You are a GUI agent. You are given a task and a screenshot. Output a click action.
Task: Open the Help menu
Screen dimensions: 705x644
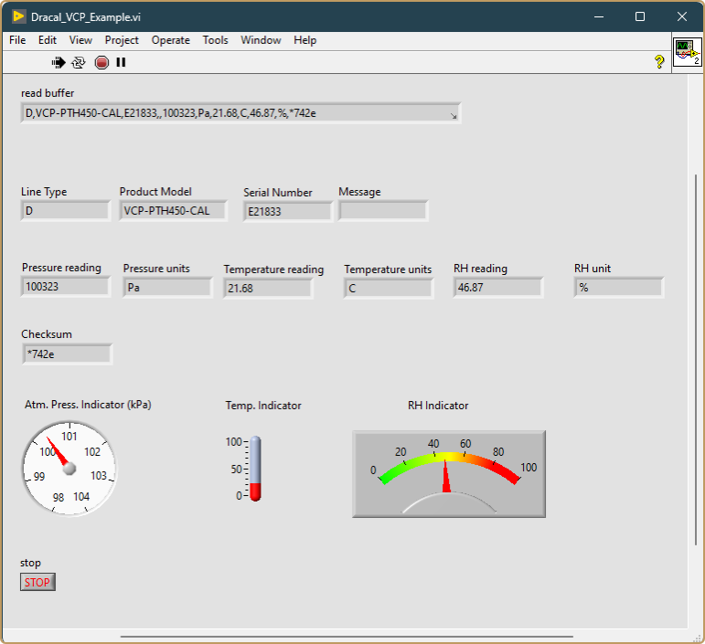(x=304, y=40)
